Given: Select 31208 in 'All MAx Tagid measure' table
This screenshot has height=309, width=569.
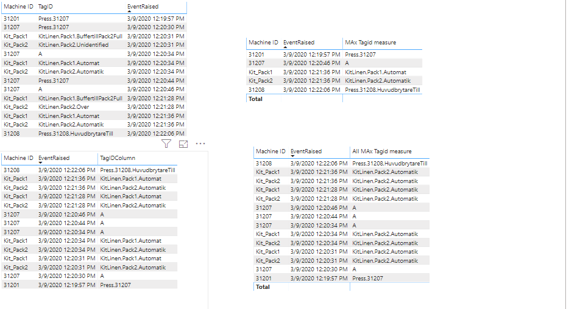Looking at the screenshot, I should click(x=264, y=164).
